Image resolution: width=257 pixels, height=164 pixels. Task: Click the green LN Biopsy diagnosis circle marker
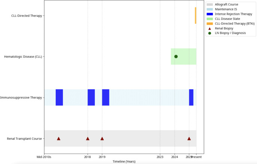click(176, 57)
